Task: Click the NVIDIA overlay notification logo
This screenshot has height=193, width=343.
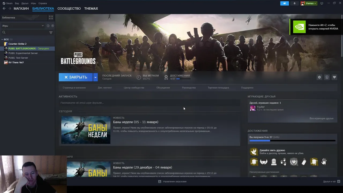Action: (299, 27)
